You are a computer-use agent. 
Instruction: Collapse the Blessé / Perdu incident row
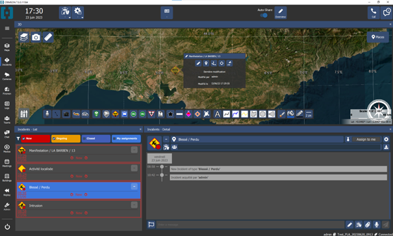pos(134,187)
